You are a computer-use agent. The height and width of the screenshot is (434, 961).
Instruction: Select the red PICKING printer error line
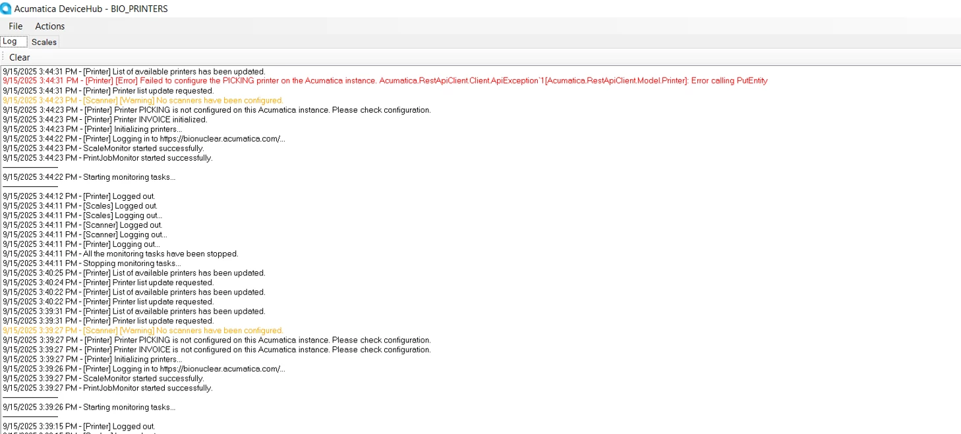click(x=385, y=81)
